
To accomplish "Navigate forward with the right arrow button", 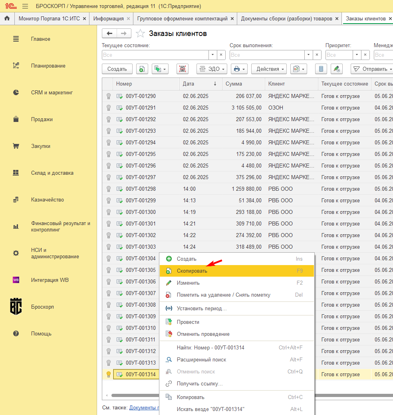I will 124,33.
